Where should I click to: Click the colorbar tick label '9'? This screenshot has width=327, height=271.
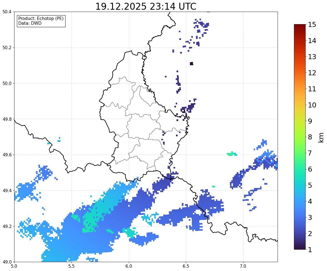coord(310,121)
